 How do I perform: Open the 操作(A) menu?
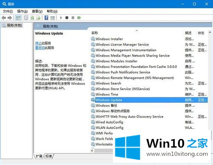point(22,11)
